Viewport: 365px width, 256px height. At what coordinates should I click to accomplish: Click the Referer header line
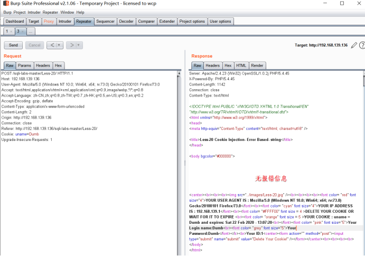49,129
